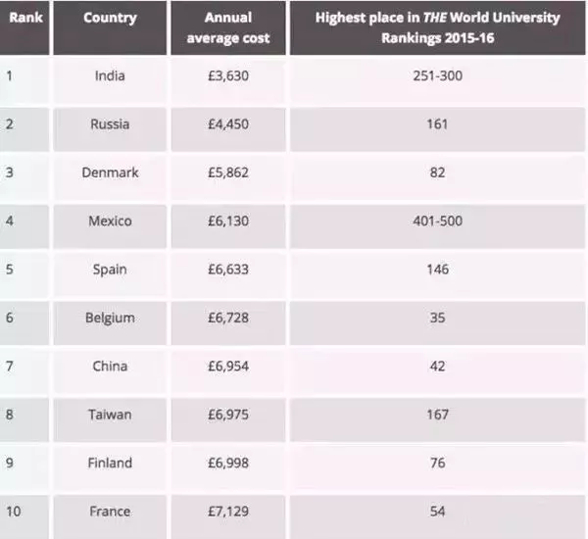Click the Annual average cost header
This screenshot has height=539, width=588.
tap(230, 27)
